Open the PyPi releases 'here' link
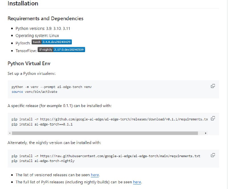The width and height of the screenshot is (228, 189). click(x=137, y=182)
